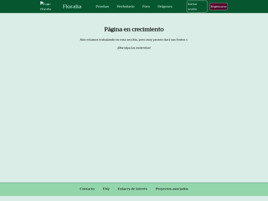The height and width of the screenshot is (201, 268).
Task: Open the Floralia home title link
Action: 72,6
